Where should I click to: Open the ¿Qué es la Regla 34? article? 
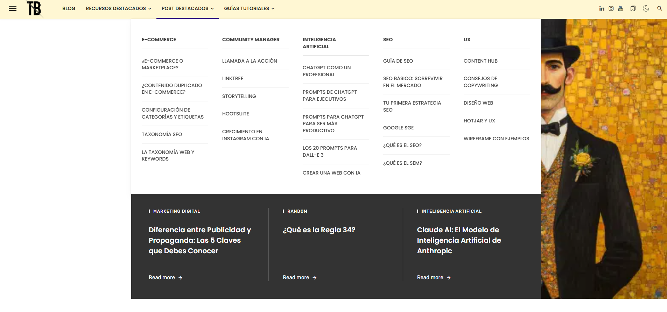point(319,230)
